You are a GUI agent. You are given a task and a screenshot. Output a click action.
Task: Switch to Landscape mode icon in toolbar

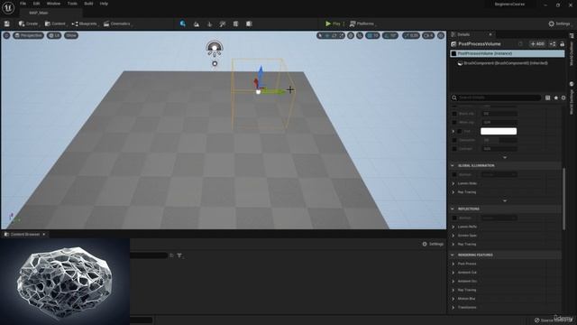tap(197, 24)
